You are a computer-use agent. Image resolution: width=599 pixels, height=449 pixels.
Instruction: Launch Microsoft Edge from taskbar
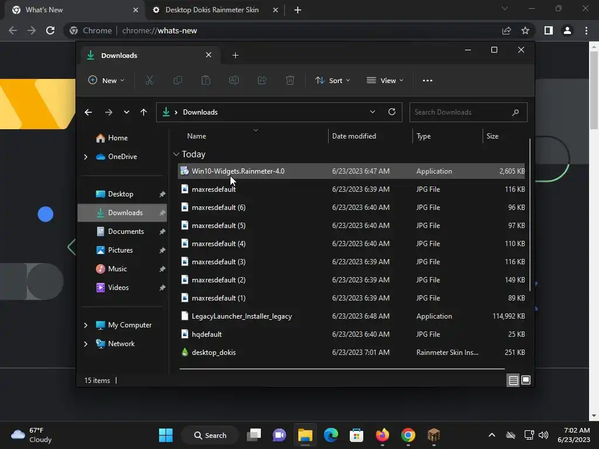pyautogui.click(x=331, y=435)
